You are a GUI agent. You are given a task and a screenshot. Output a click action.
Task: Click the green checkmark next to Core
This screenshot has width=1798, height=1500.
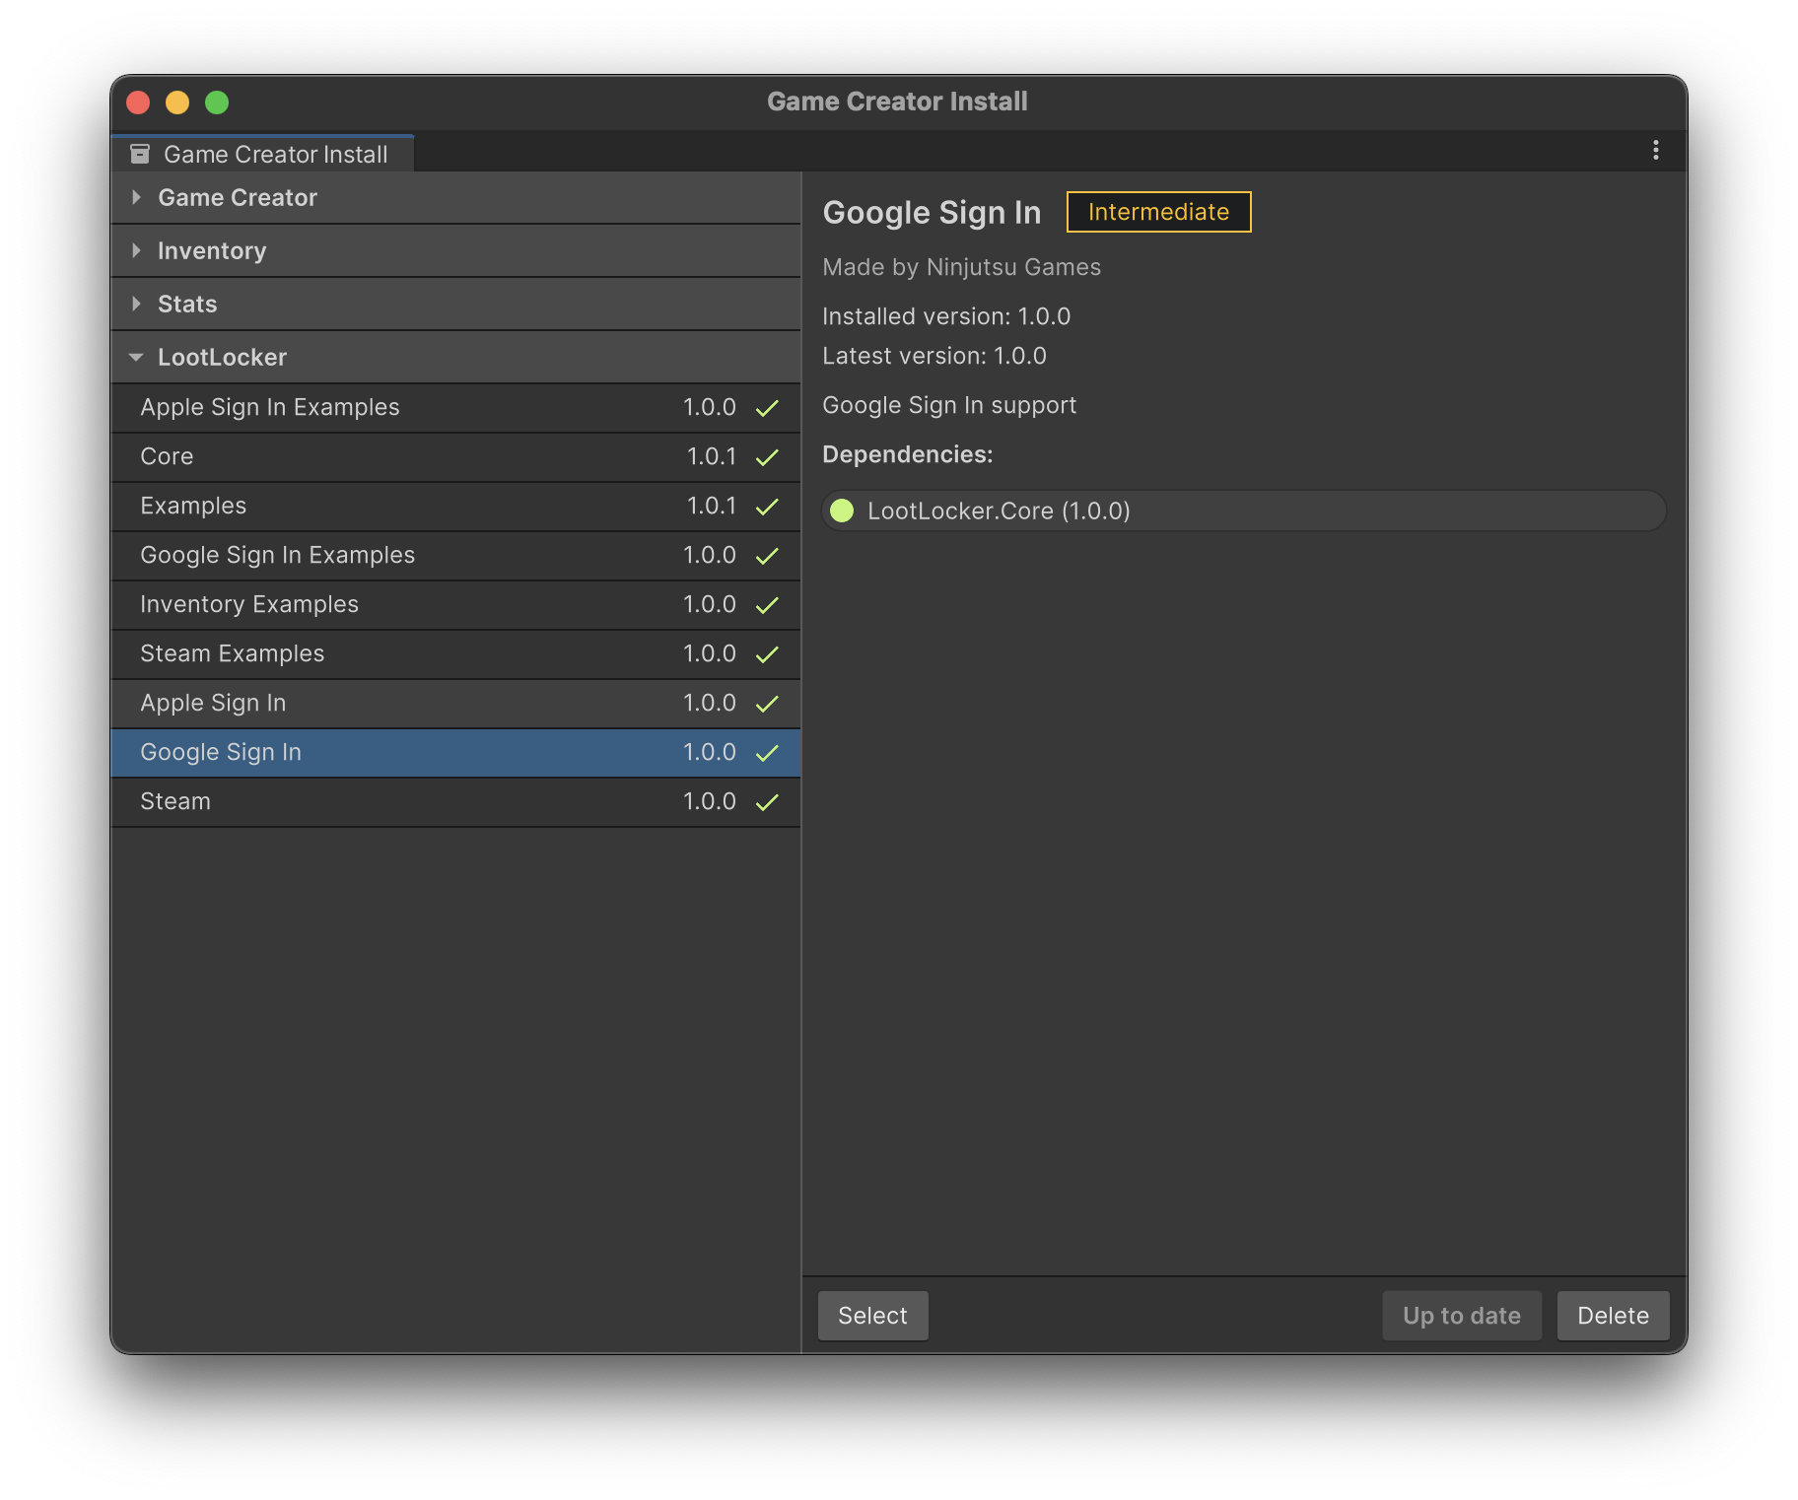[x=766, y=457]
